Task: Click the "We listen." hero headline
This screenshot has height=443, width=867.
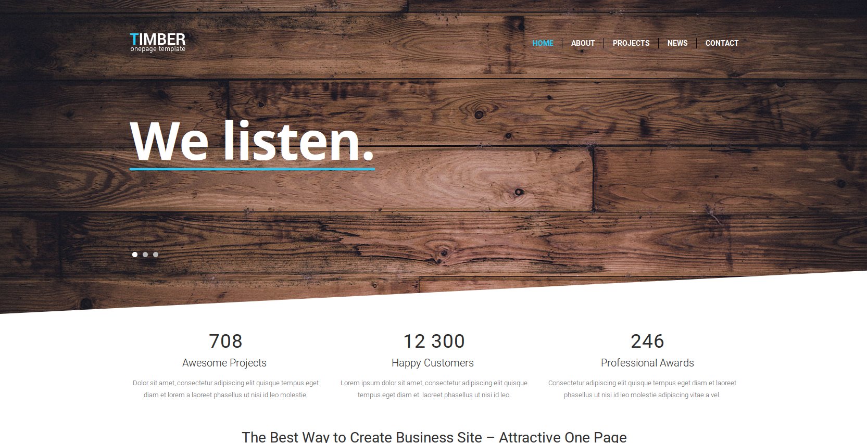Action: coord(252,142)
